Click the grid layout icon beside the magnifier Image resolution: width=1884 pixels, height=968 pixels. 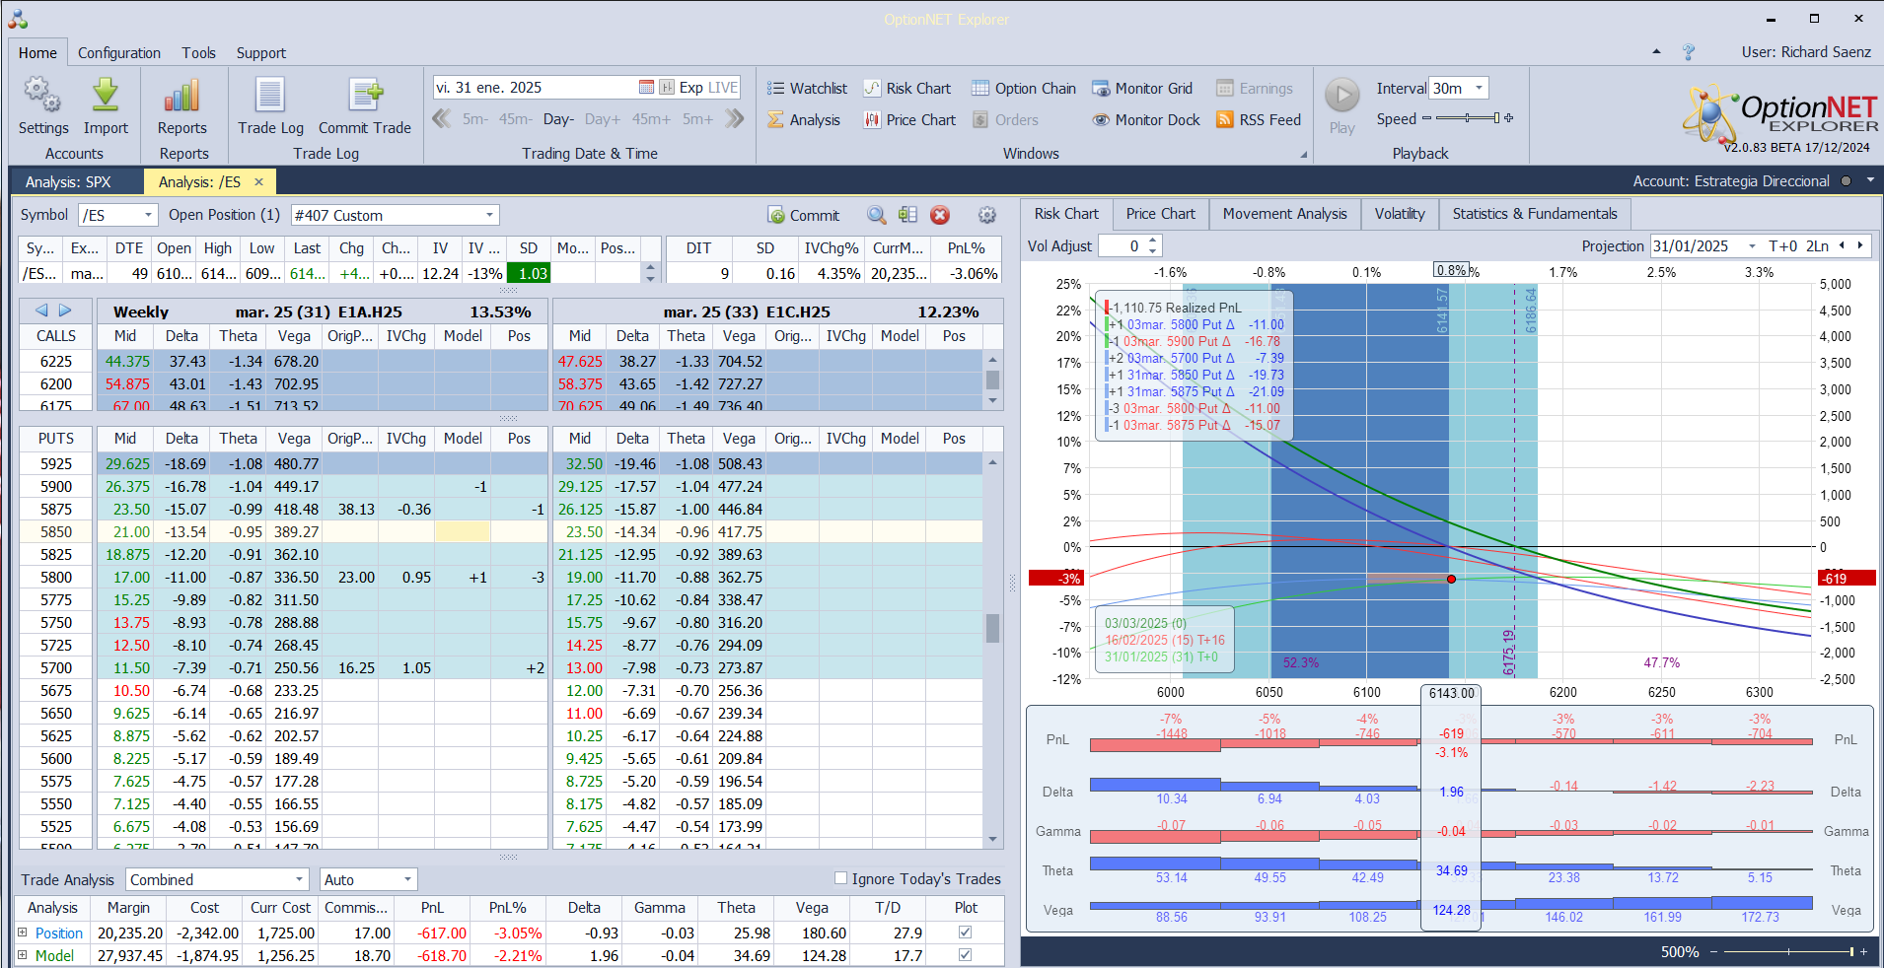click(908, 215)
